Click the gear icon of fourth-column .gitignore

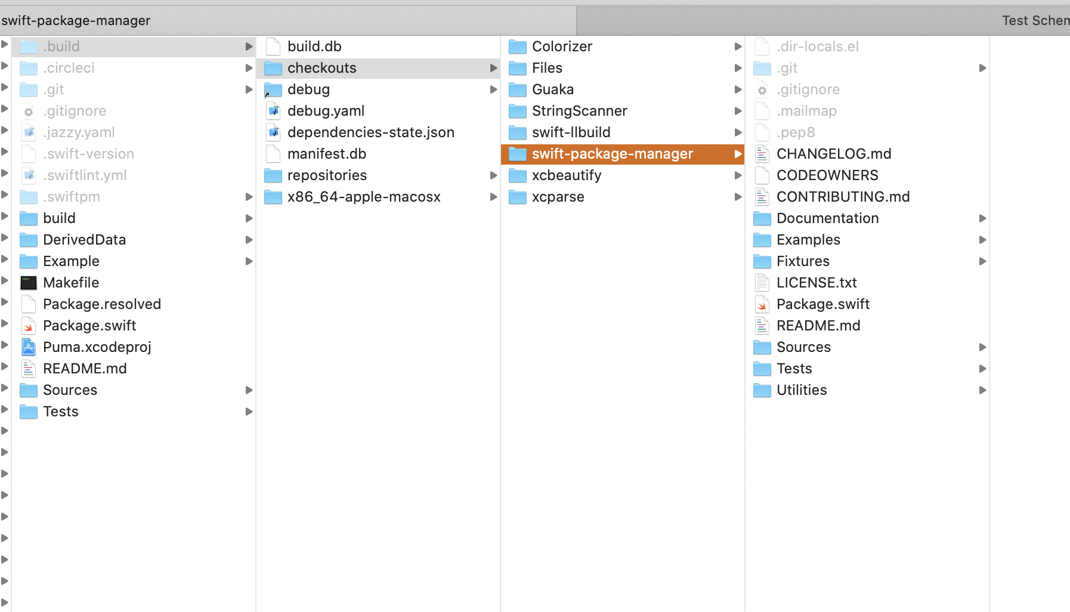click(762, 89)
